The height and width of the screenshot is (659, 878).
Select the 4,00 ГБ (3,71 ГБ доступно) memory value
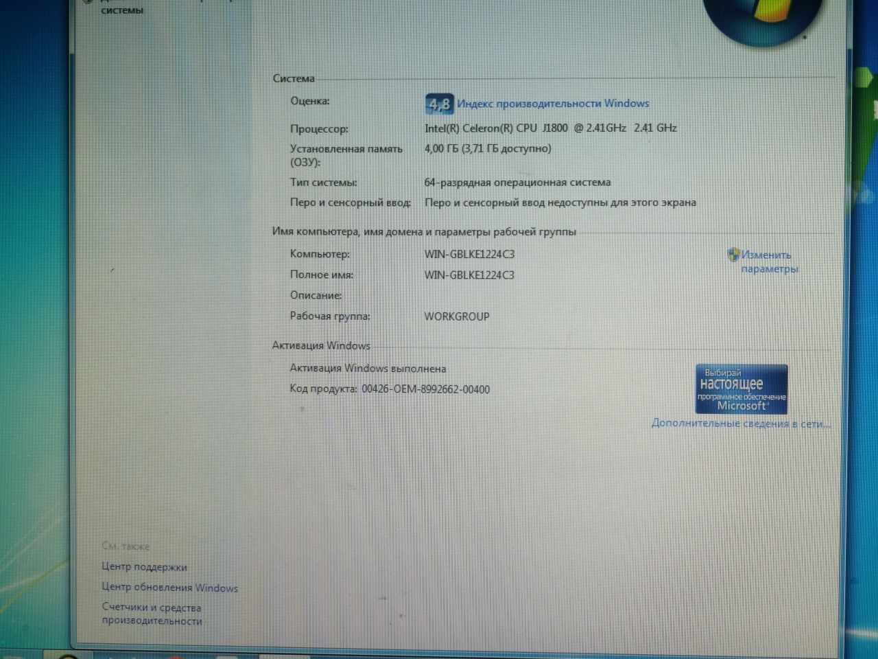tap(488, 148)
